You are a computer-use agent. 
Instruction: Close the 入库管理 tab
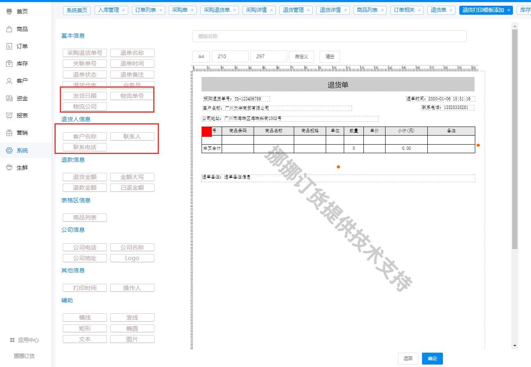point(123,10)
